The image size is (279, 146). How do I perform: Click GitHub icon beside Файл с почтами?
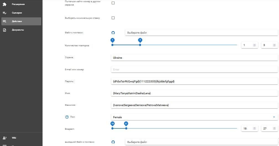tap(113, 33)
